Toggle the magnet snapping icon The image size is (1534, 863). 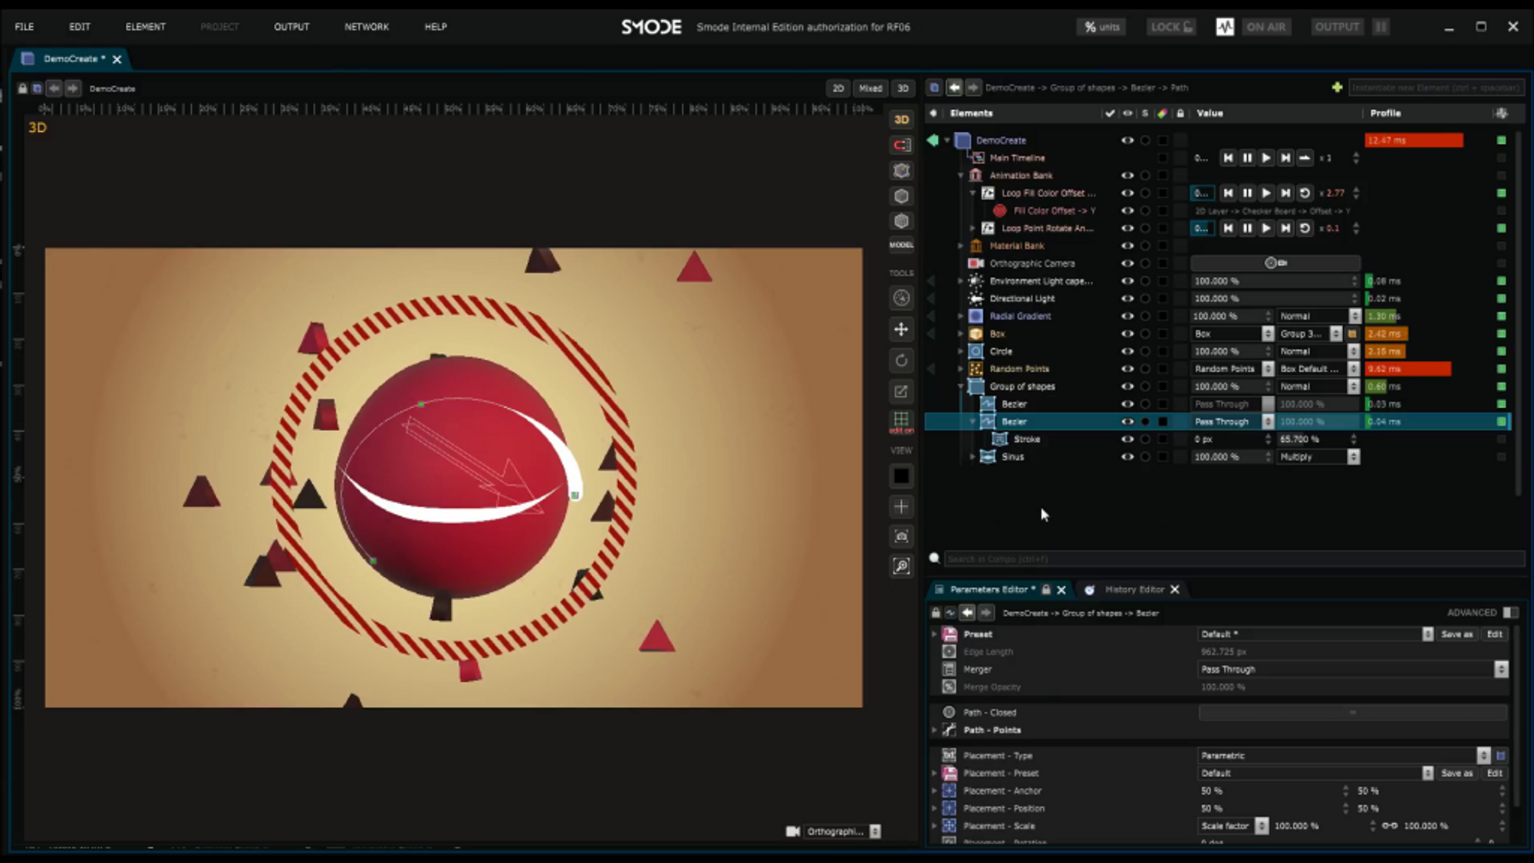point(901,145)
